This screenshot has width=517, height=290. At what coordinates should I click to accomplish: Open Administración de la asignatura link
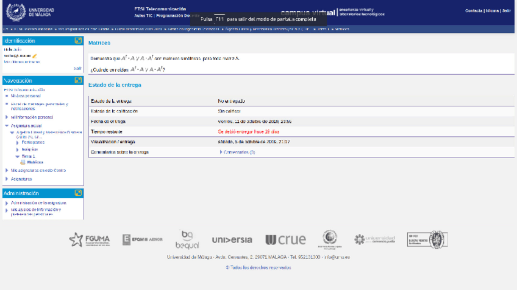[38, 202]
